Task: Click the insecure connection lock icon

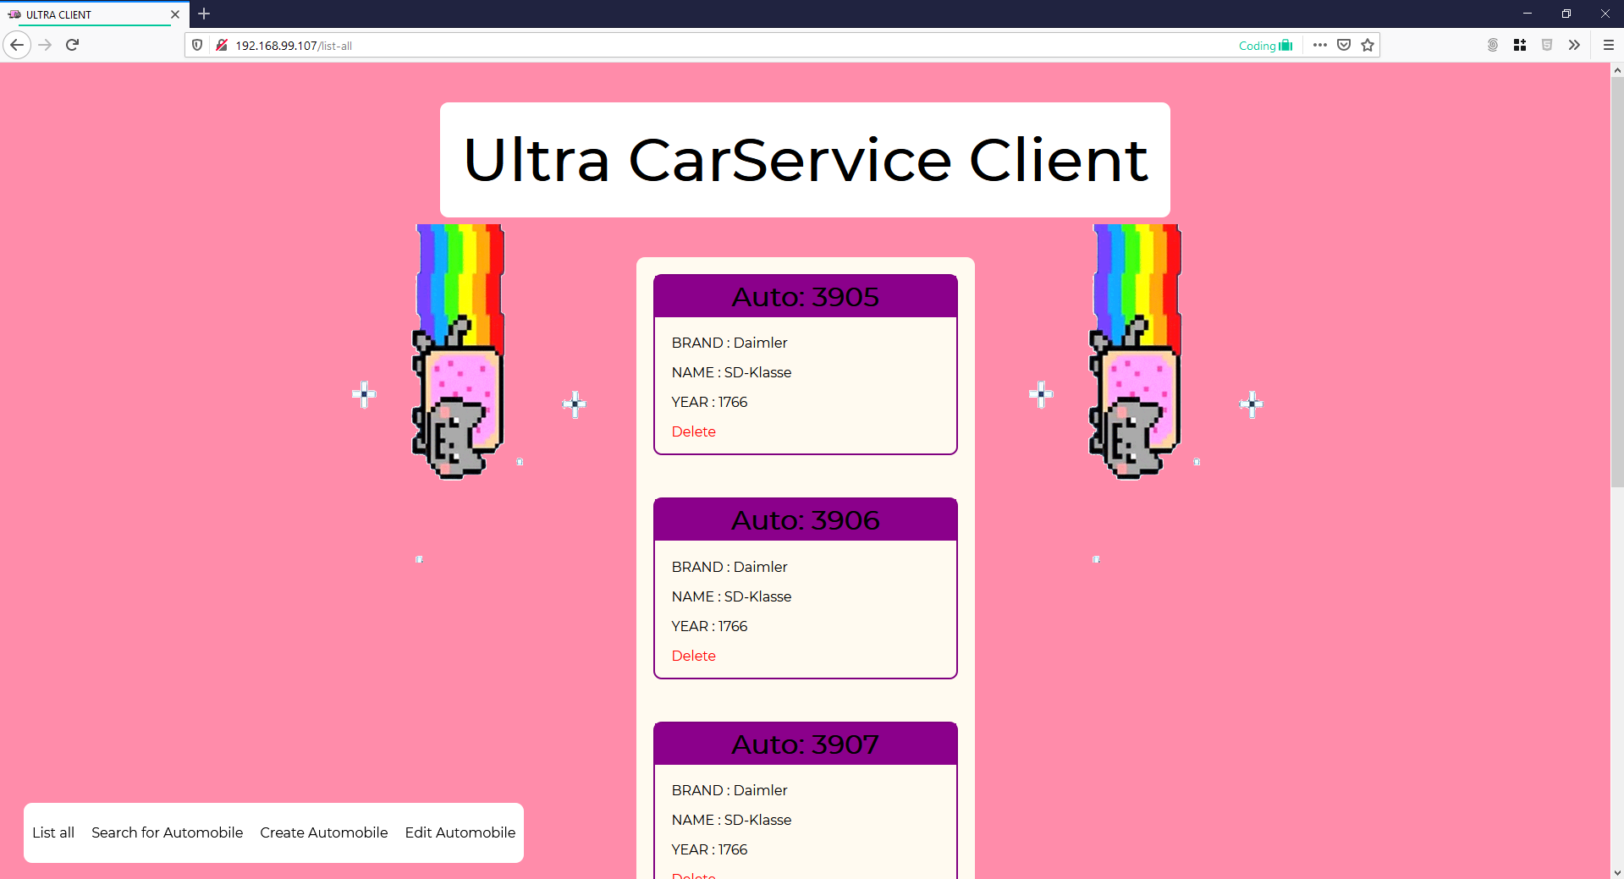Action: (222, 45)
